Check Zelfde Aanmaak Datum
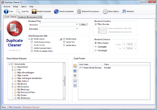 (x=32, y=48)
